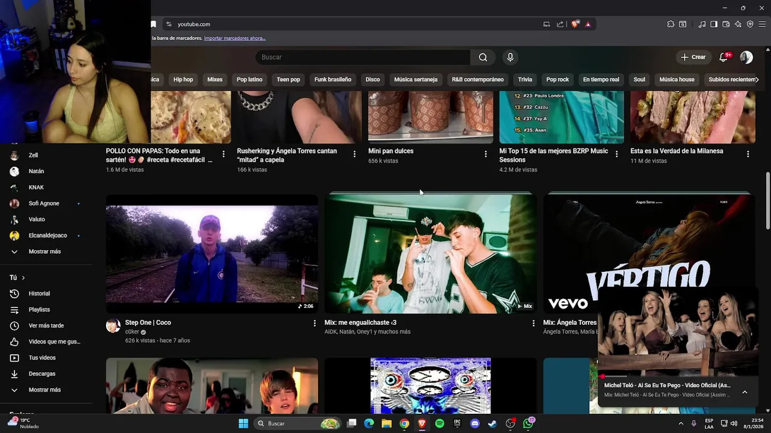Toggle the browser sidebar panel icon
Screen dimensions: 771x433
[x=714, y=24]
